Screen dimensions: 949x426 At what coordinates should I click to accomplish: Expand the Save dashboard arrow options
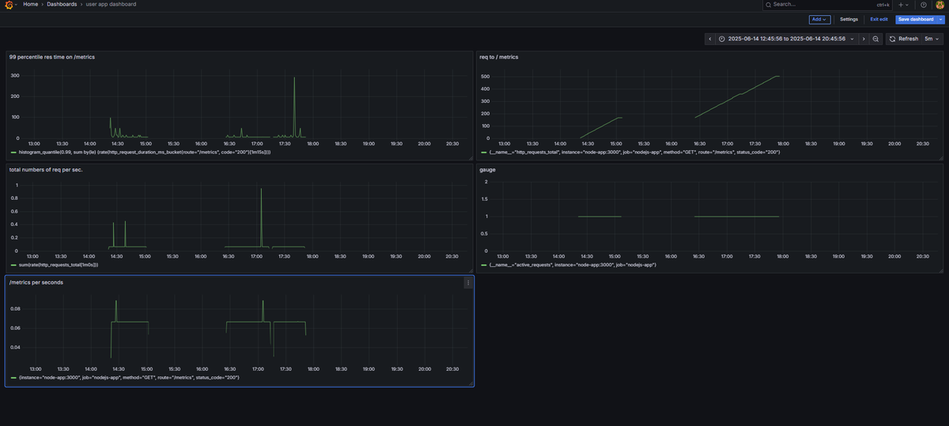pyautogui.click(x=940, y=19)
